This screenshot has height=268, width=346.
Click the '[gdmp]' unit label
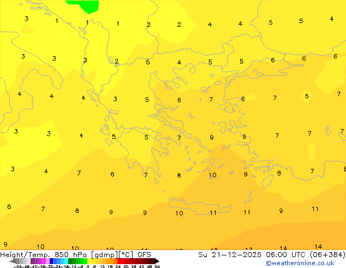coord(105,255)
